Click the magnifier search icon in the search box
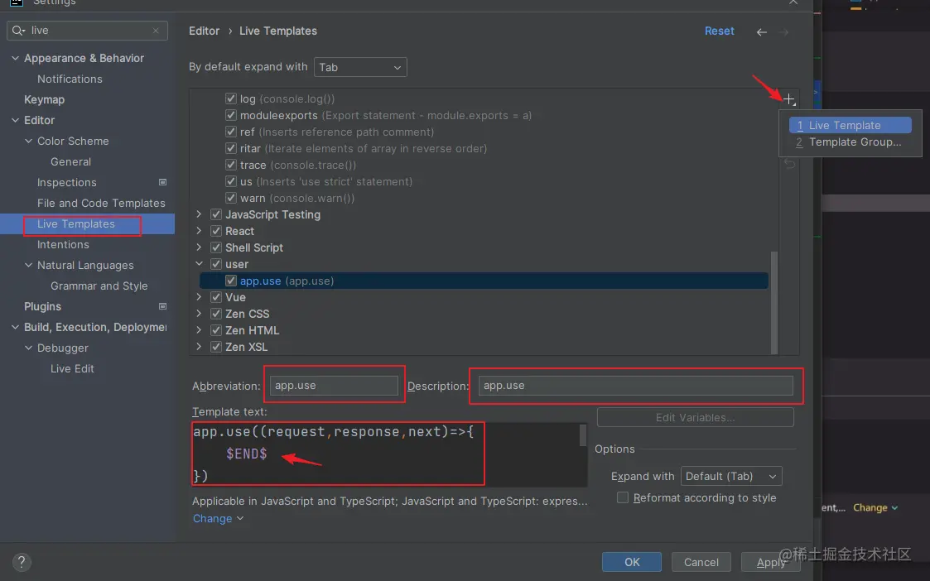This screenshot has width=930, height=581. (x=17, y=31)
